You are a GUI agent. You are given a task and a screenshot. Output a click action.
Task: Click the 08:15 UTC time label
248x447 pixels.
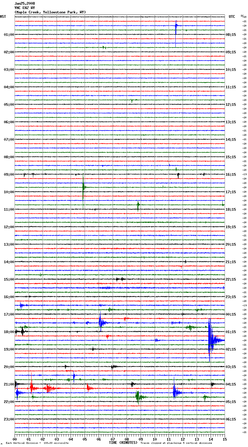[231, 35]
